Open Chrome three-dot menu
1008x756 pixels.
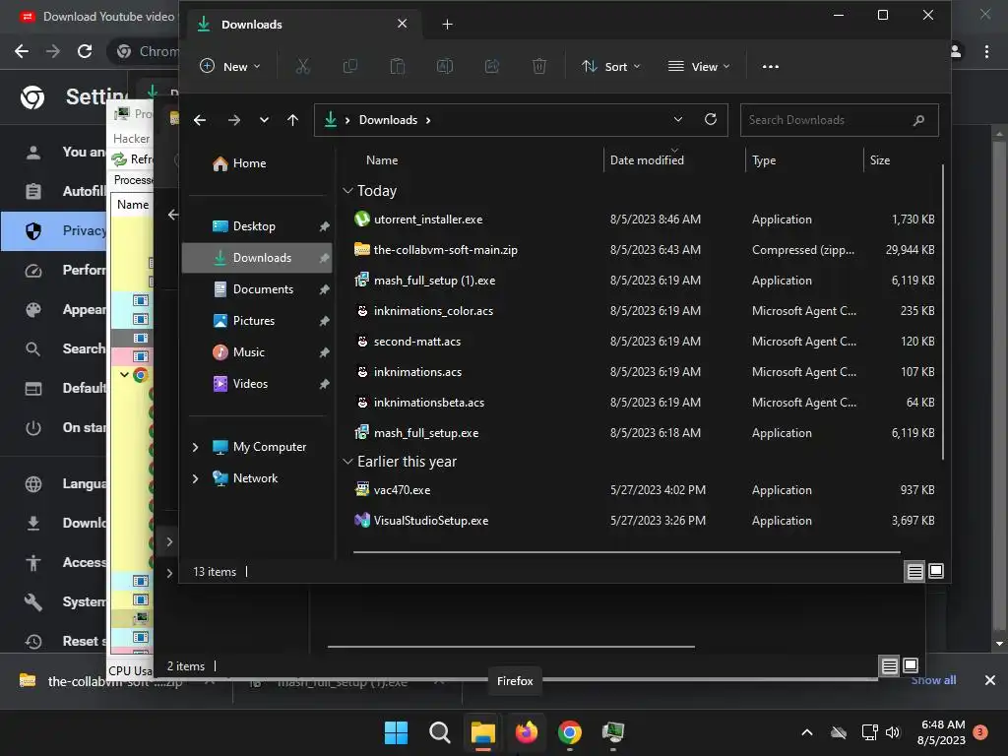click(x=986, y=51)
